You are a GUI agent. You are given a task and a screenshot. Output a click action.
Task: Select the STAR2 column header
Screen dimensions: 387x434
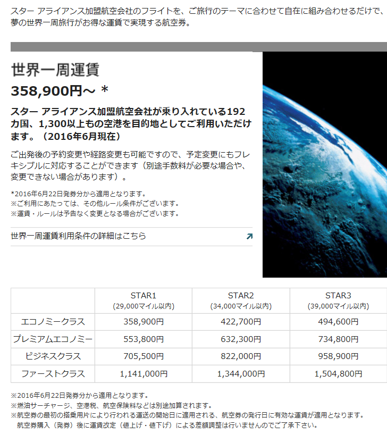click(241, 301)
